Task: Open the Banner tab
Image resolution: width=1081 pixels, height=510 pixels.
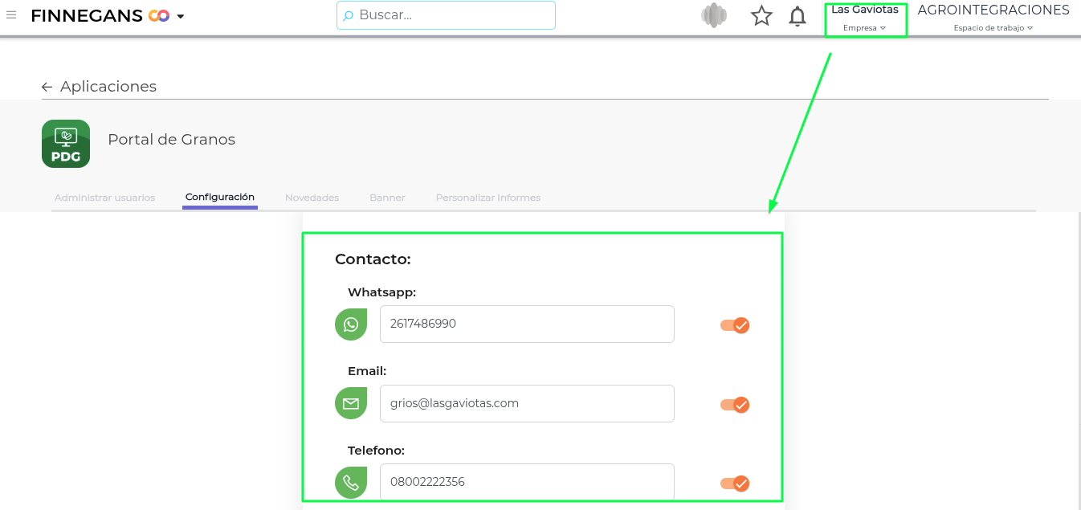Action: [387, 198]
